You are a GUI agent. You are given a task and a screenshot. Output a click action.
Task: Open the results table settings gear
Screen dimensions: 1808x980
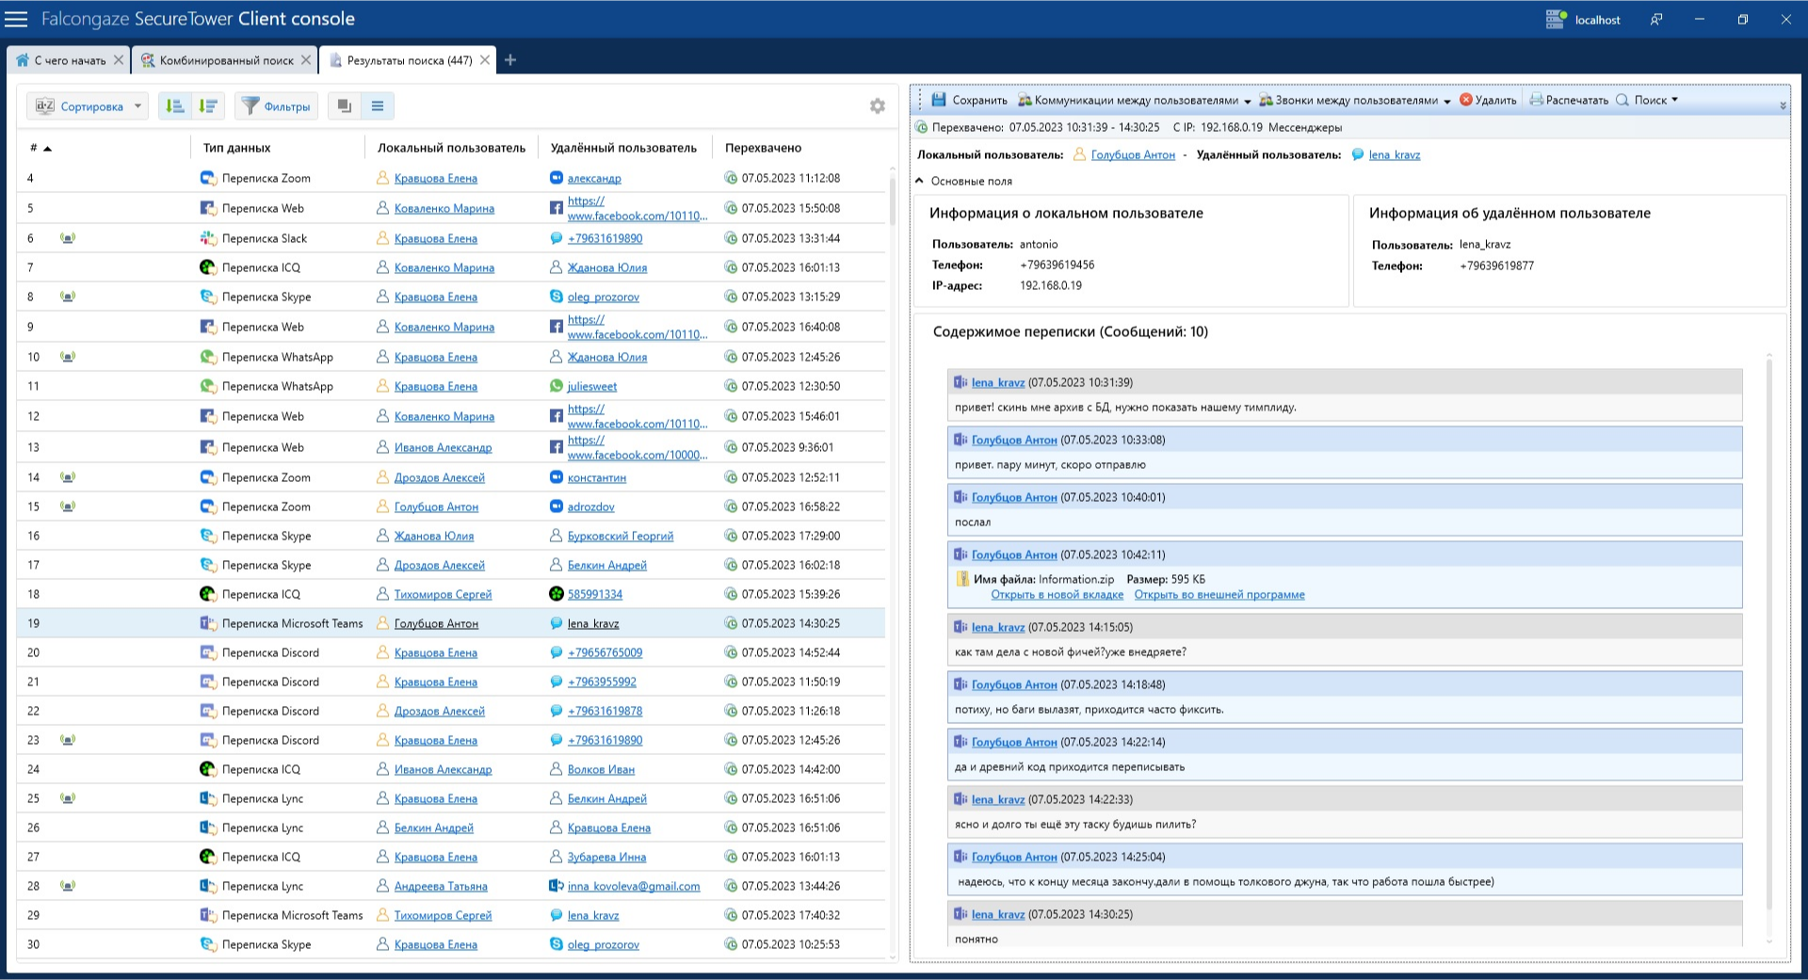pos(877,106)
